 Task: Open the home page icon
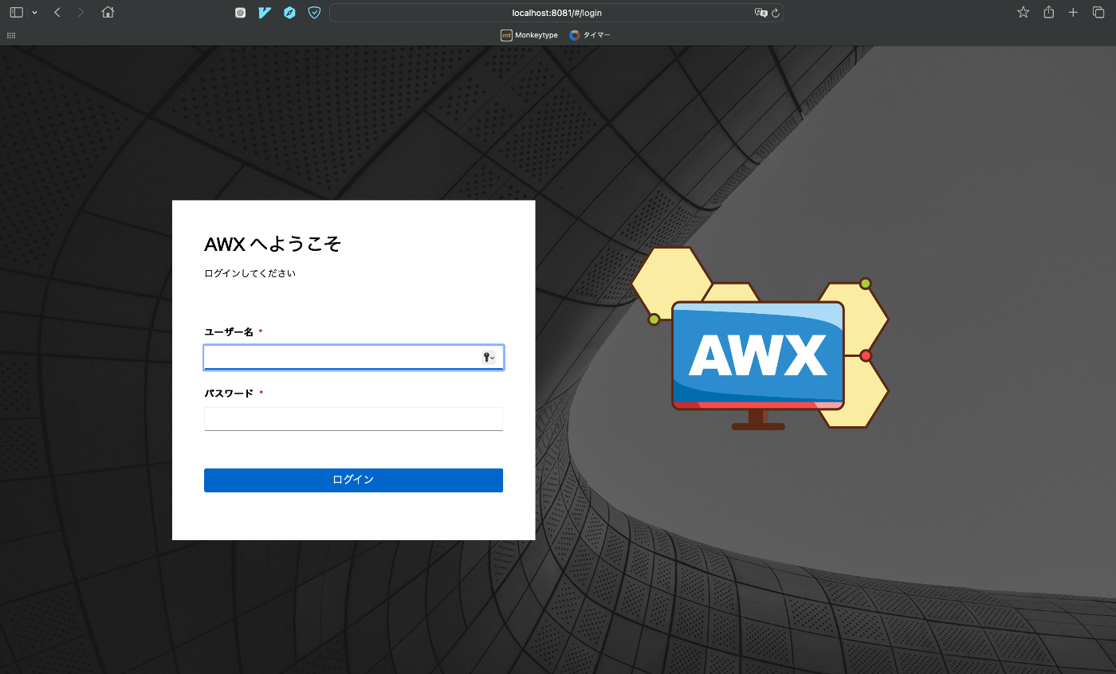click(108, 13)
